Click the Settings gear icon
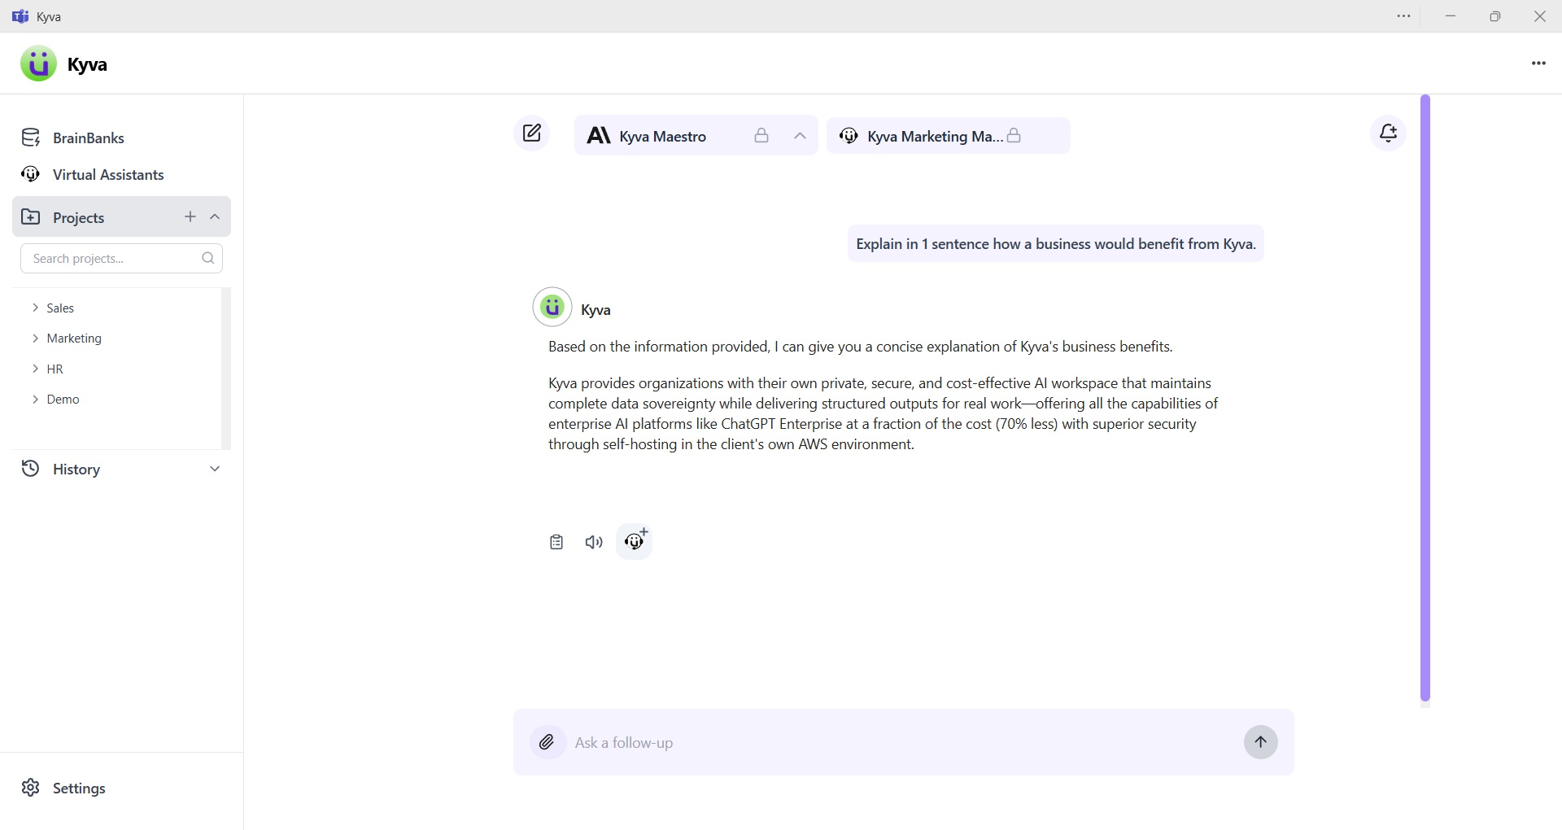 pyautogui.click(x=31, y=788)
